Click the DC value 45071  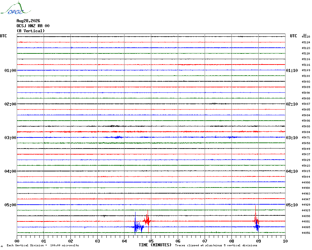point(306,137)
